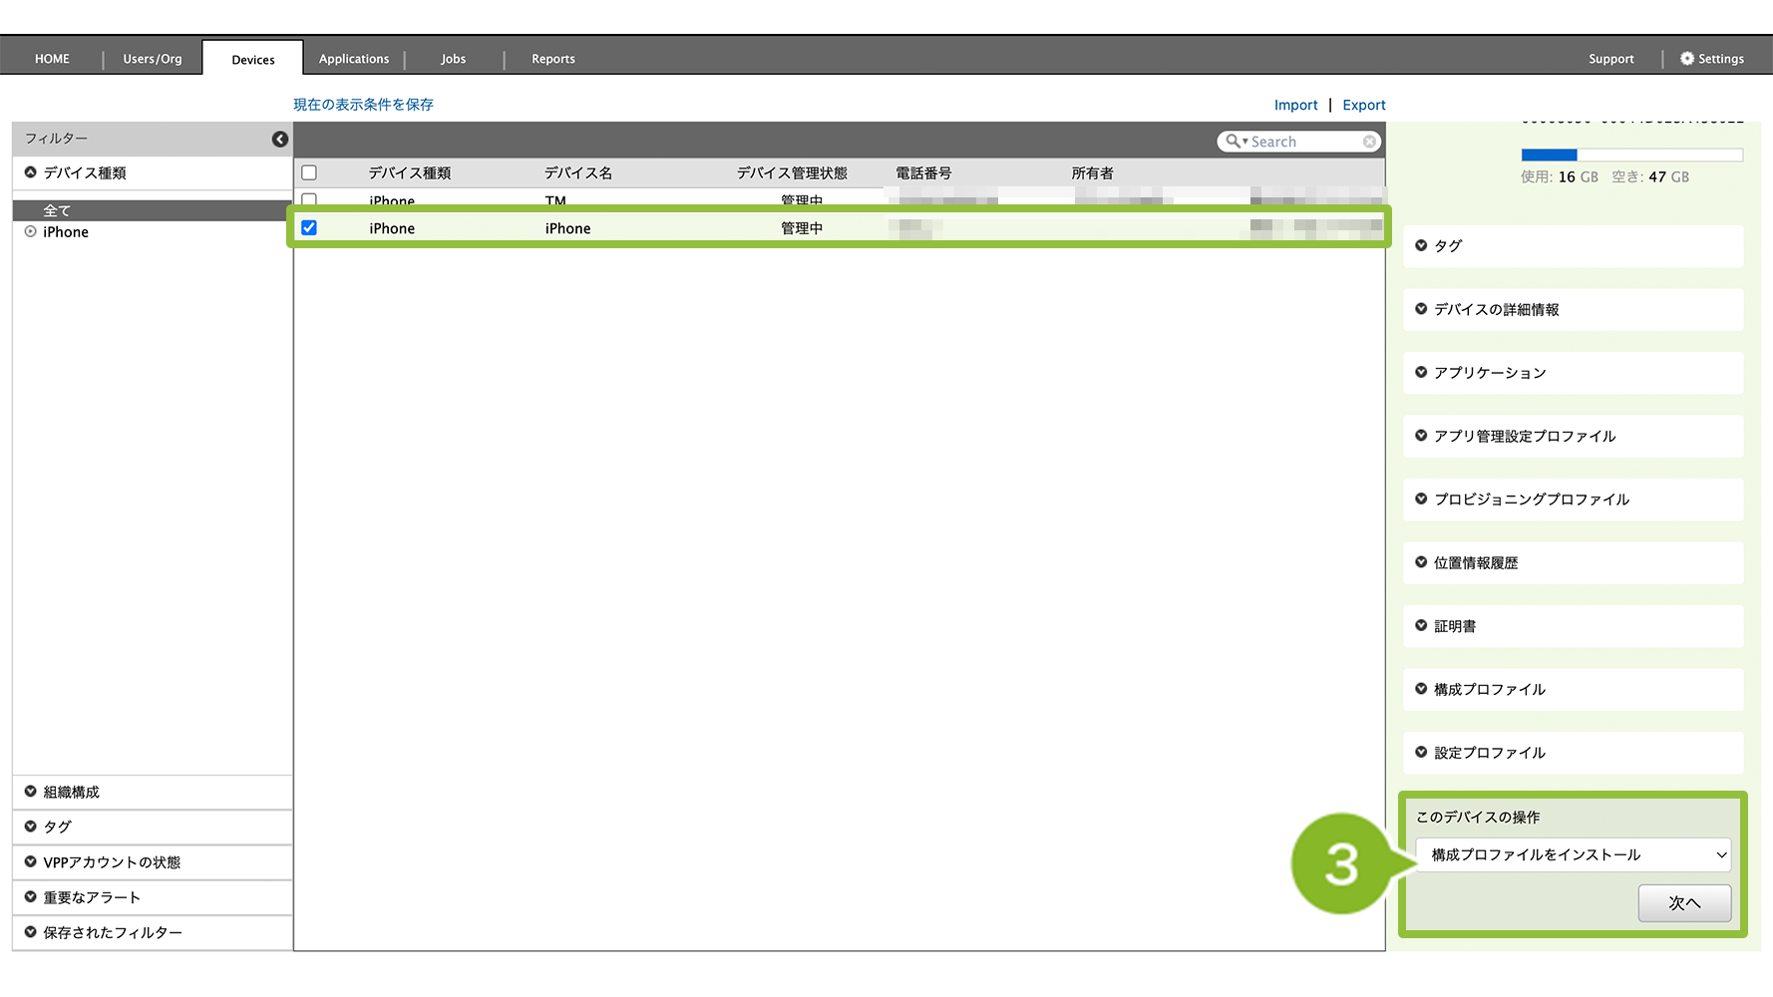Sort by デバイス種類 column header
The image size is (1773, 997).
coord(410,172)
